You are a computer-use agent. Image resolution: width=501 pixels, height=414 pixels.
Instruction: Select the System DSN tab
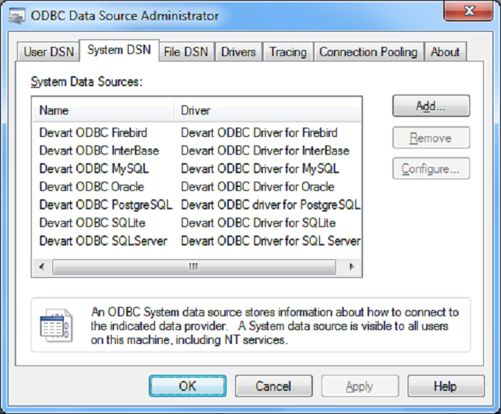(119, 50)
